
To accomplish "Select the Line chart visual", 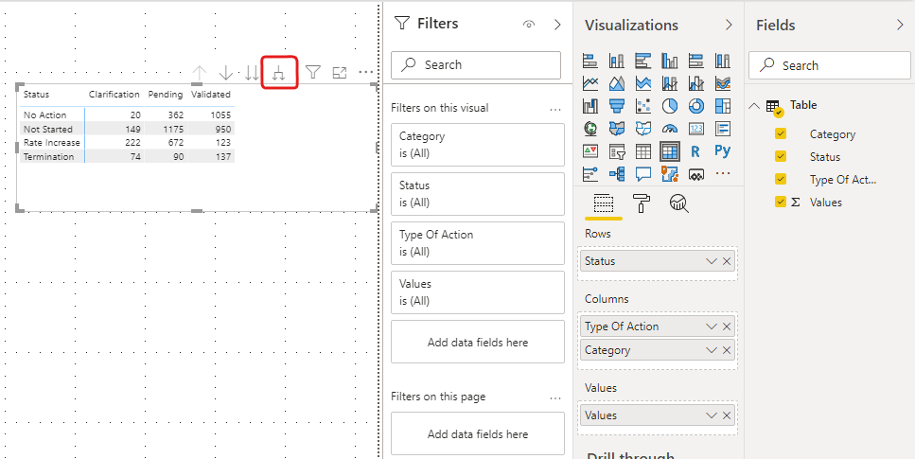I will (589, 83).
